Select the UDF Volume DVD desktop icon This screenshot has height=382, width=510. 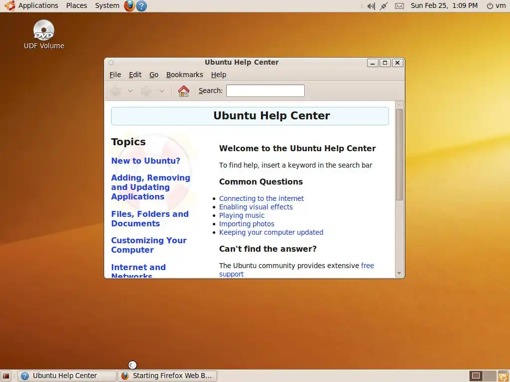[x=44, y=34]
